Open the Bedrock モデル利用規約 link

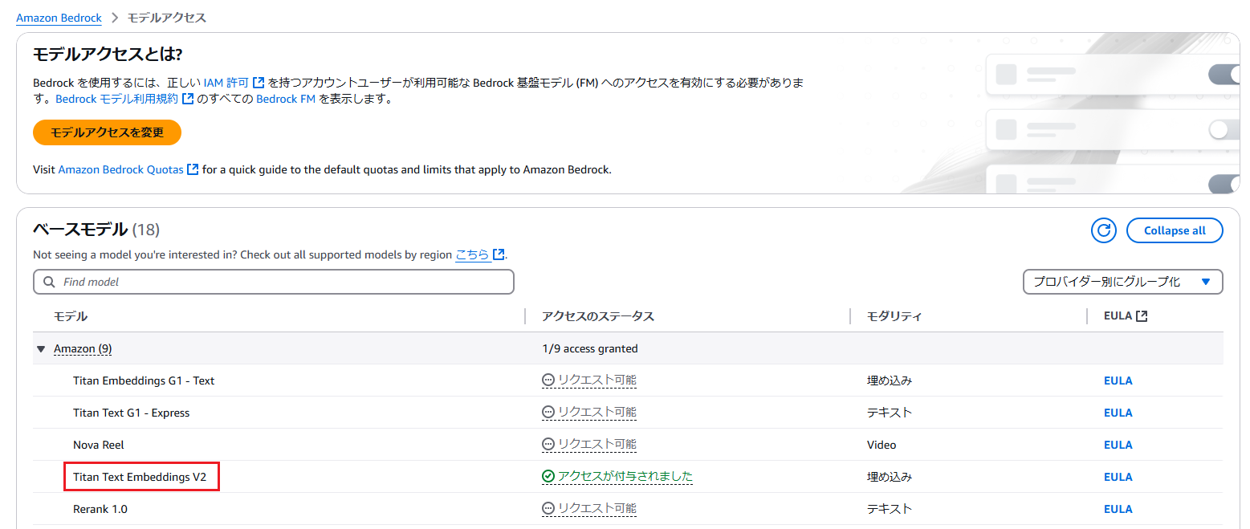117,100
